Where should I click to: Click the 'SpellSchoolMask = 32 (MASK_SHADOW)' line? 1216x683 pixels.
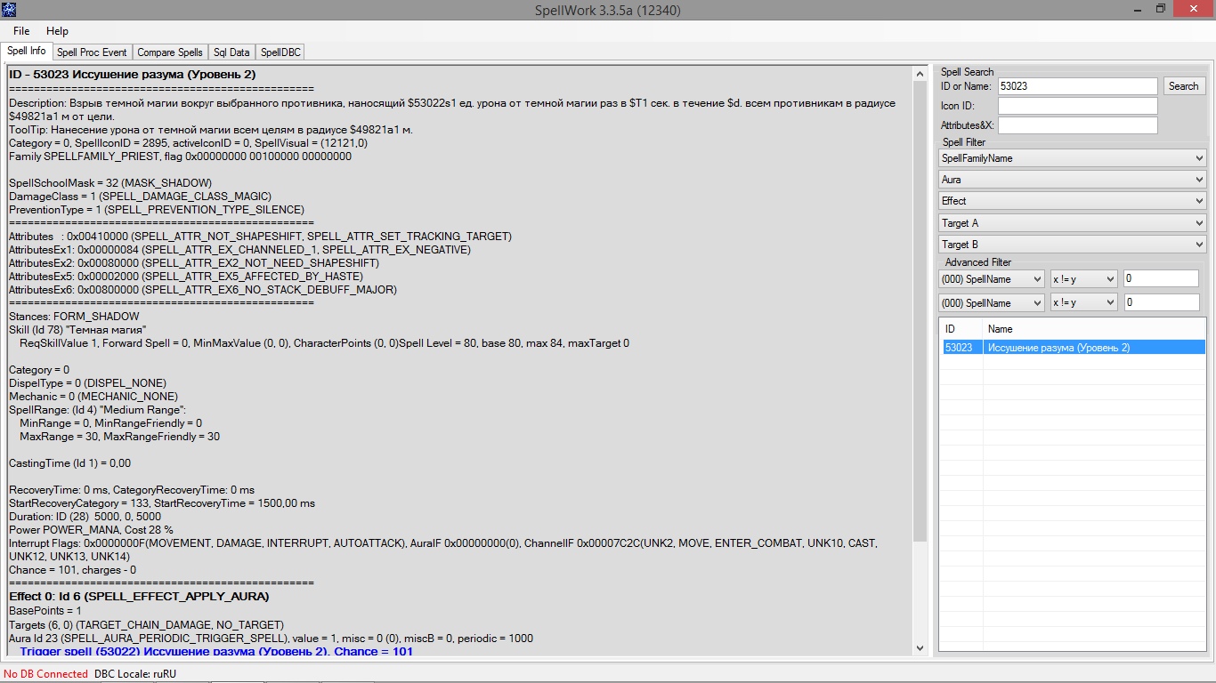110,183
